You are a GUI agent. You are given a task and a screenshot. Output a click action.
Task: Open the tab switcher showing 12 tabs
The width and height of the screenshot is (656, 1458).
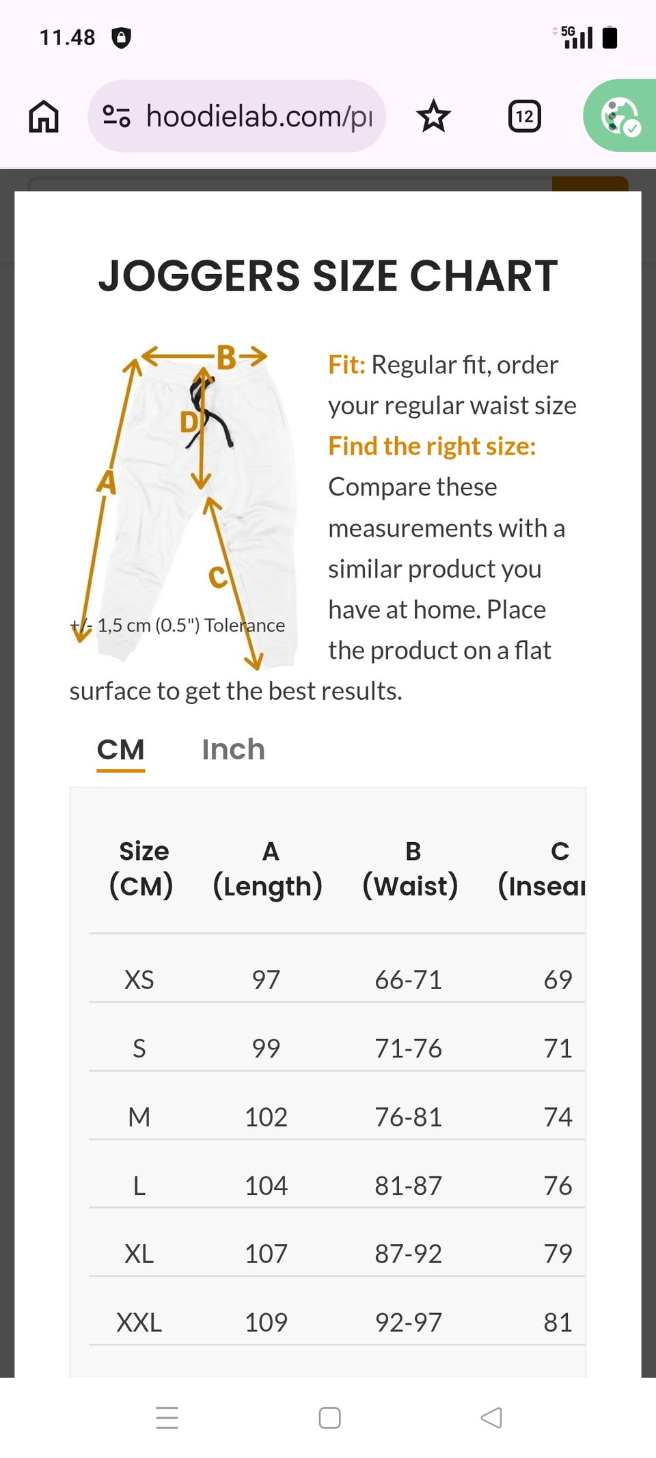524,116
